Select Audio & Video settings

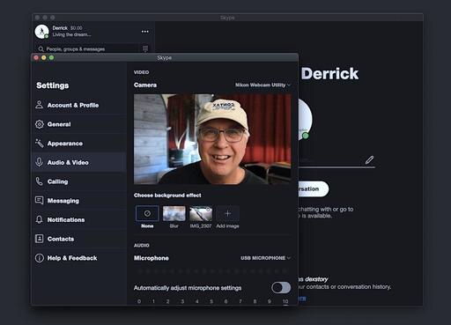coord(79,162)
